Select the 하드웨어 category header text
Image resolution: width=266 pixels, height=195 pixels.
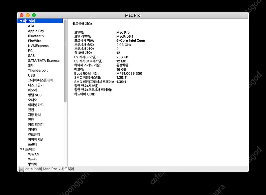pos(29,21)
